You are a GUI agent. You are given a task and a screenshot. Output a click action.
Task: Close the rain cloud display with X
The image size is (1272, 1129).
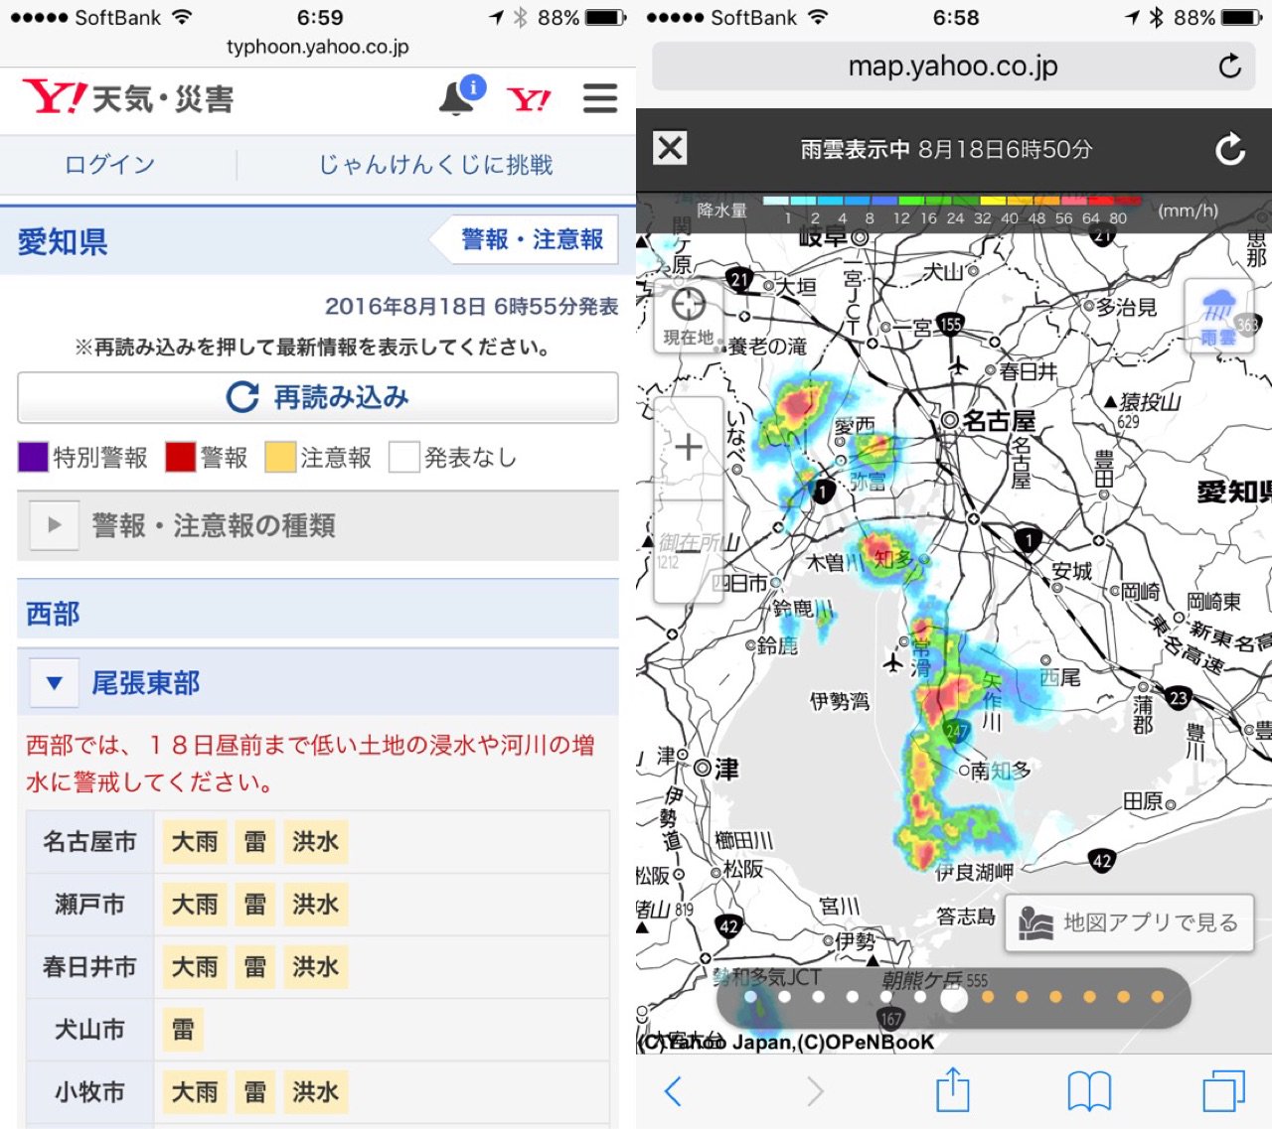pos(670,149)
